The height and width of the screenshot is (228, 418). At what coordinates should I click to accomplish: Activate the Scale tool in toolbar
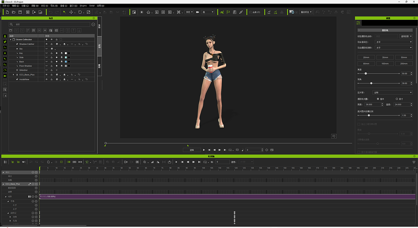pyautogui.click(x=88, y=12)
